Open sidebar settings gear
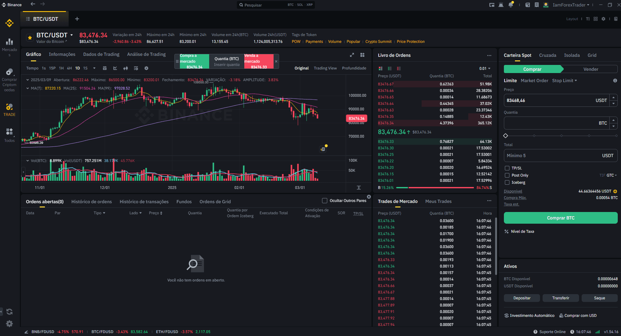Image resolution: width=621 pixels, height=336 pixels. coord(9,324)
